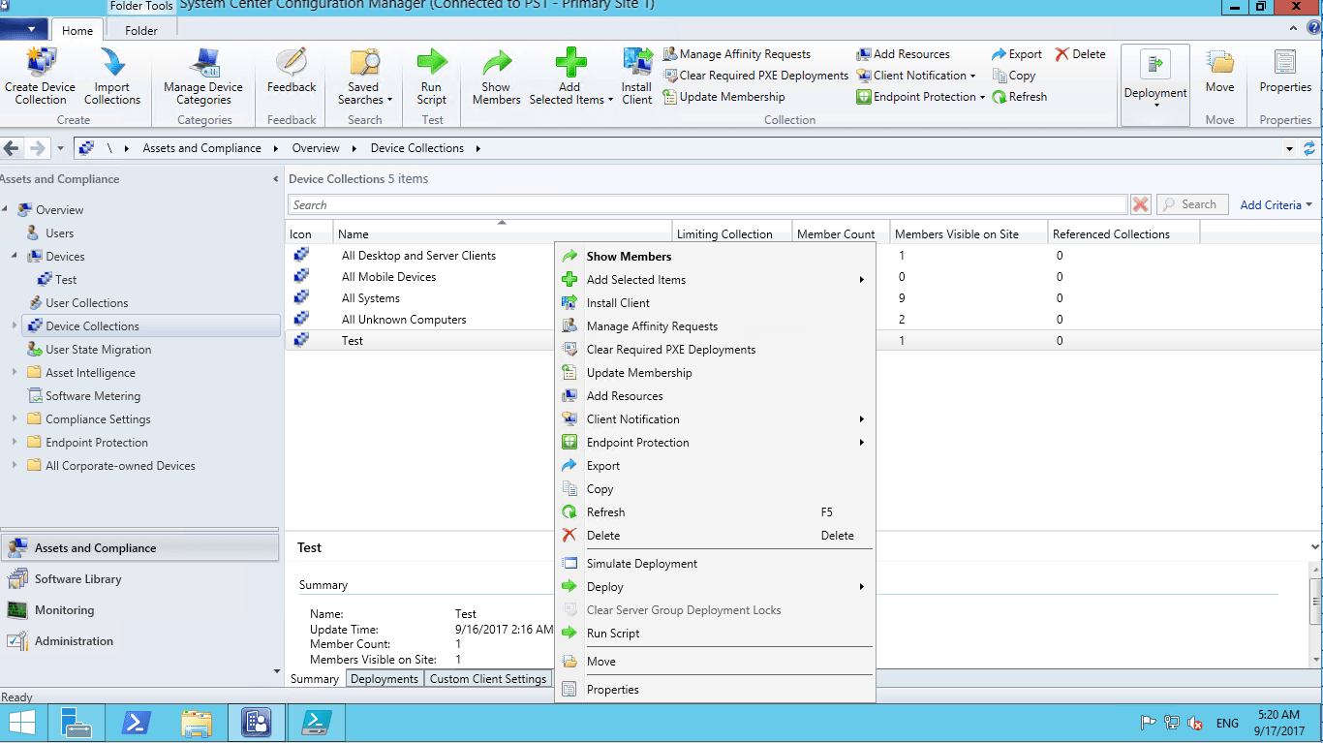This screenshot has width=1323, height=743.
Task: Click Create Device Collection ribbon icon
Action: [x=41, y=76]
